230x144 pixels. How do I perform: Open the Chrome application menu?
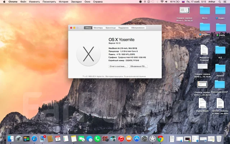point(13,2)
